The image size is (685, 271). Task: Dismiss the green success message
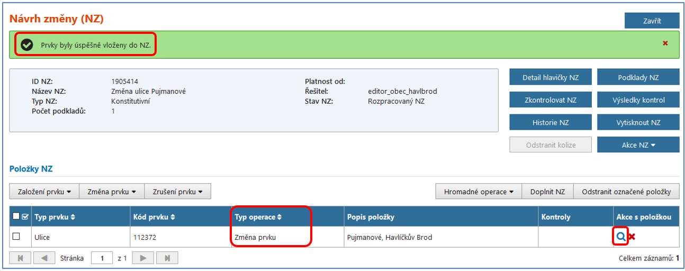pos(665,43)
